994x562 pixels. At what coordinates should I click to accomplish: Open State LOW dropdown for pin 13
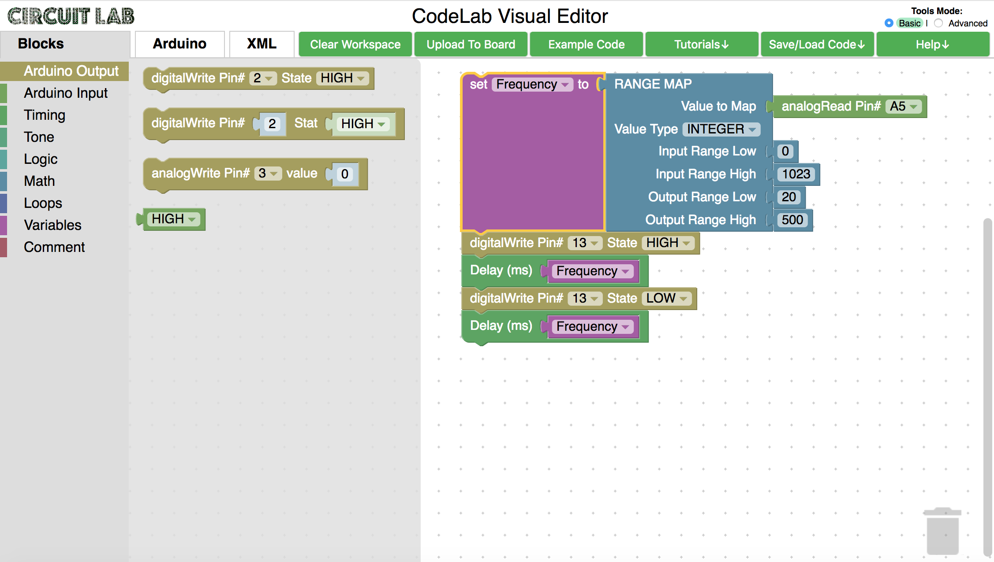click(x=667, y=298)
